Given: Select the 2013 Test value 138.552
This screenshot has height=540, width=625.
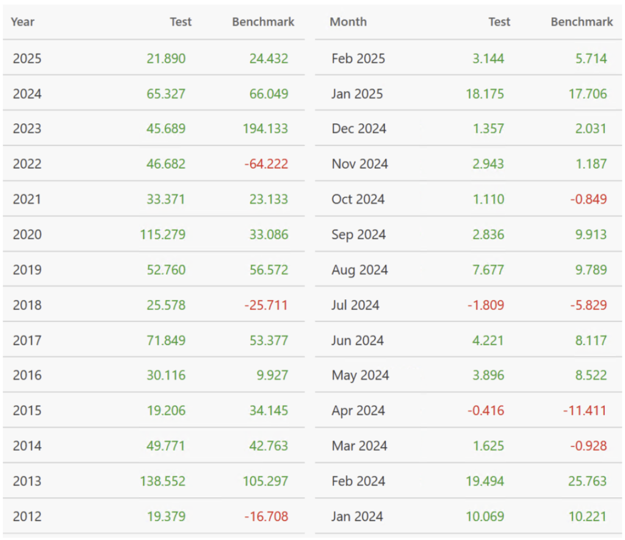Looking at the screenshot, I should pyautogui.click(x=162, y=481).
